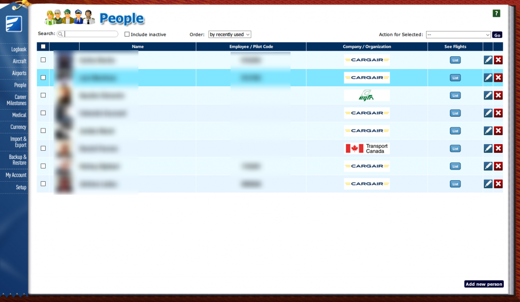The width and height of the screenshot is (520, 302).
Task: Click the pencil edit icon in last row
Action: 488,184
